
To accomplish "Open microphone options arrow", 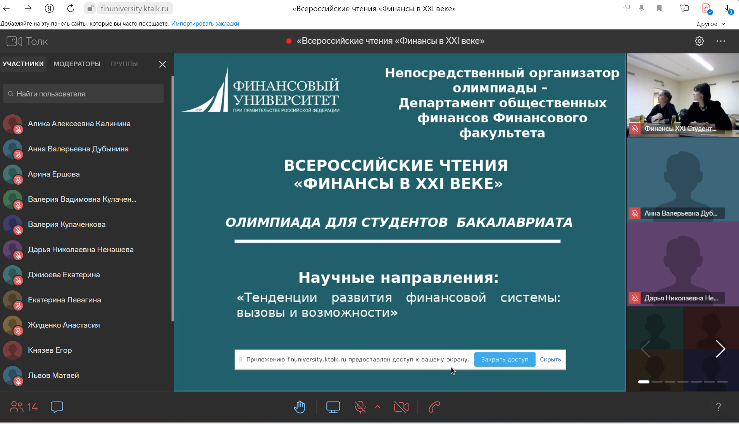I will click(378, 407).
